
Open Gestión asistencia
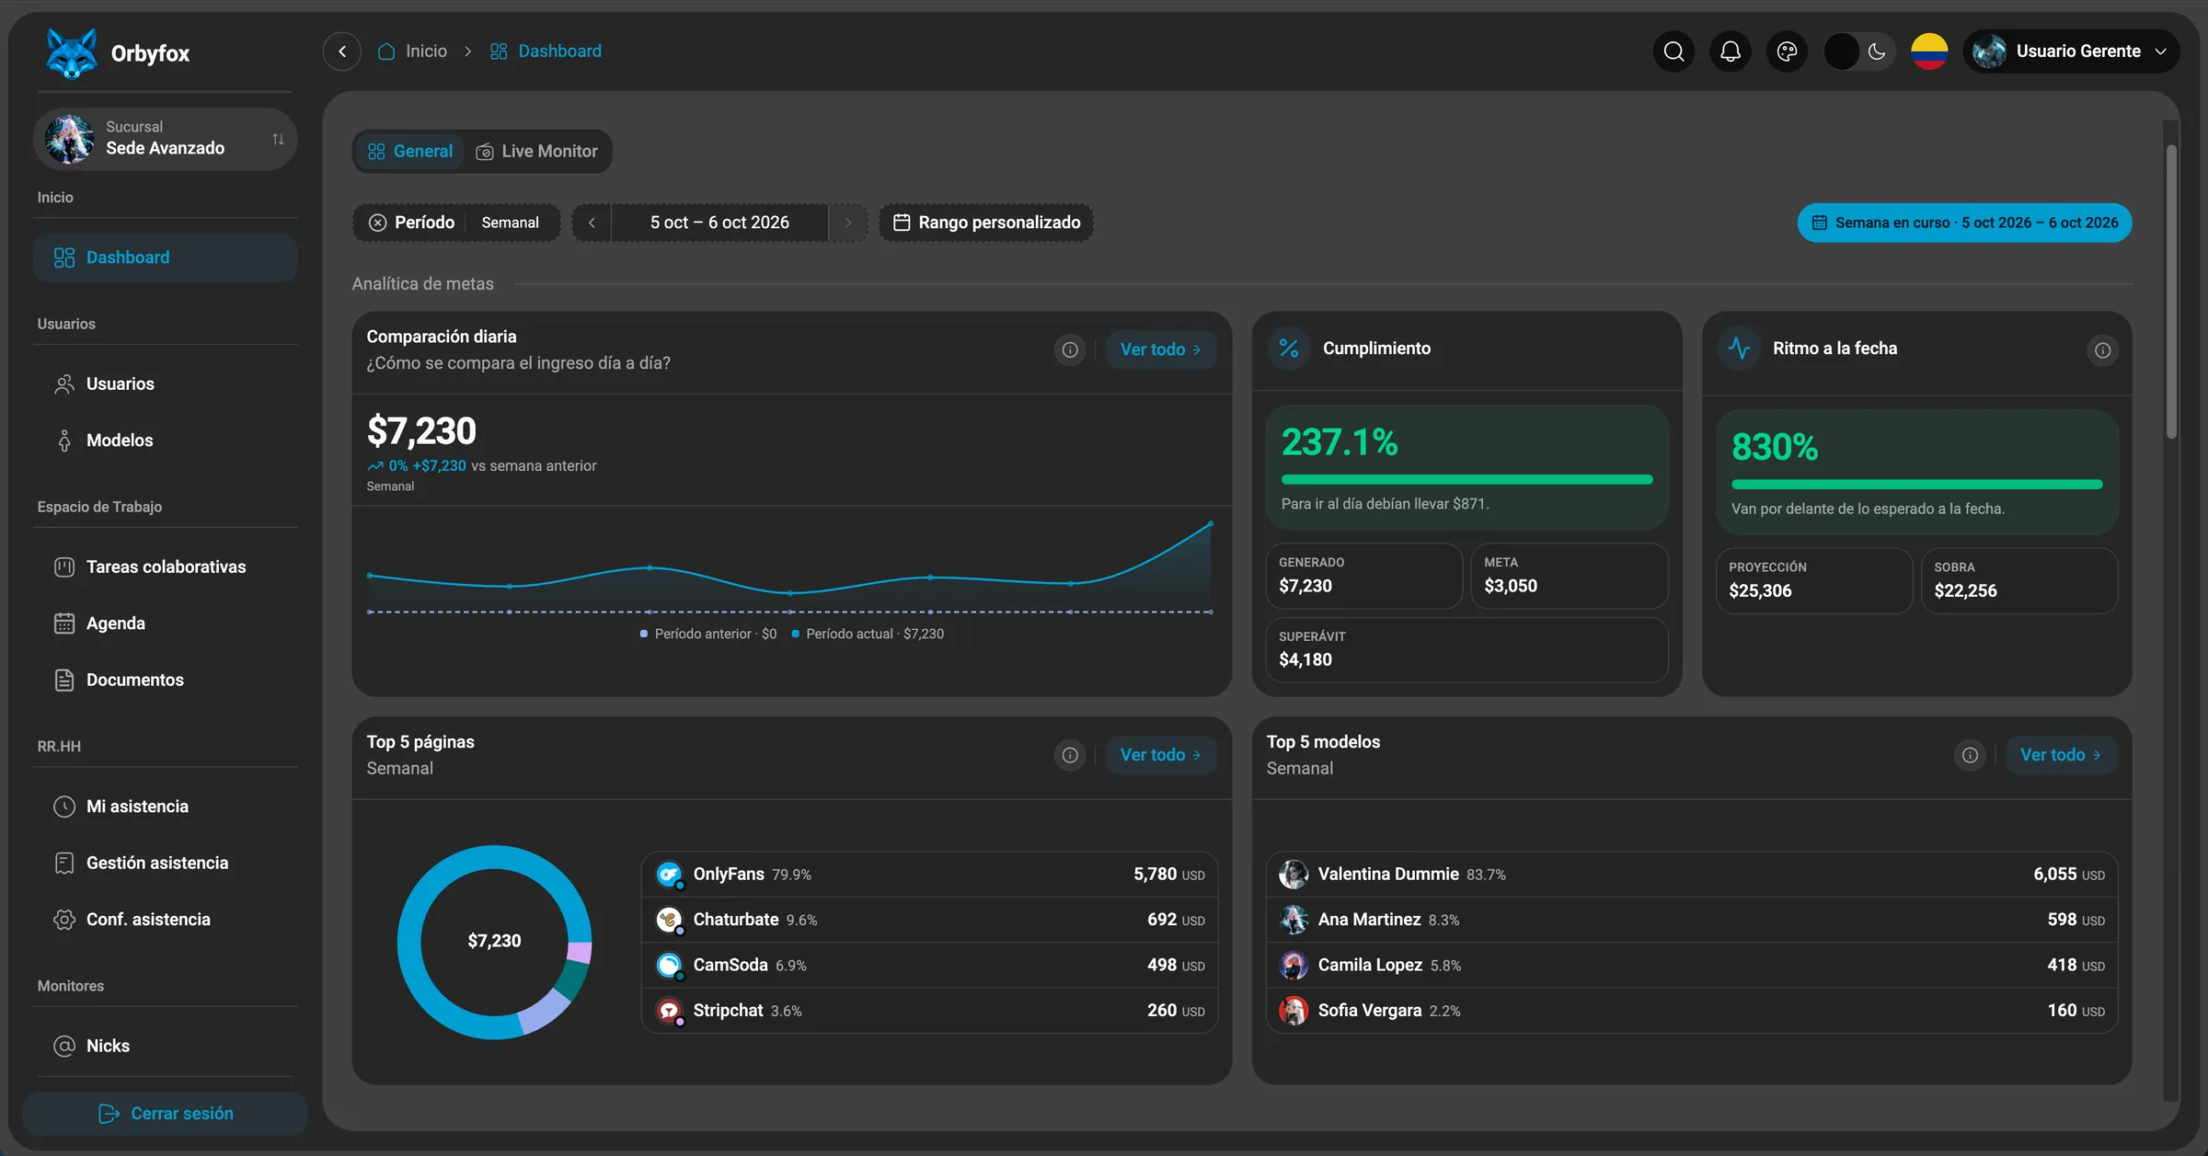pyautogui.click(x=166, y=864)
